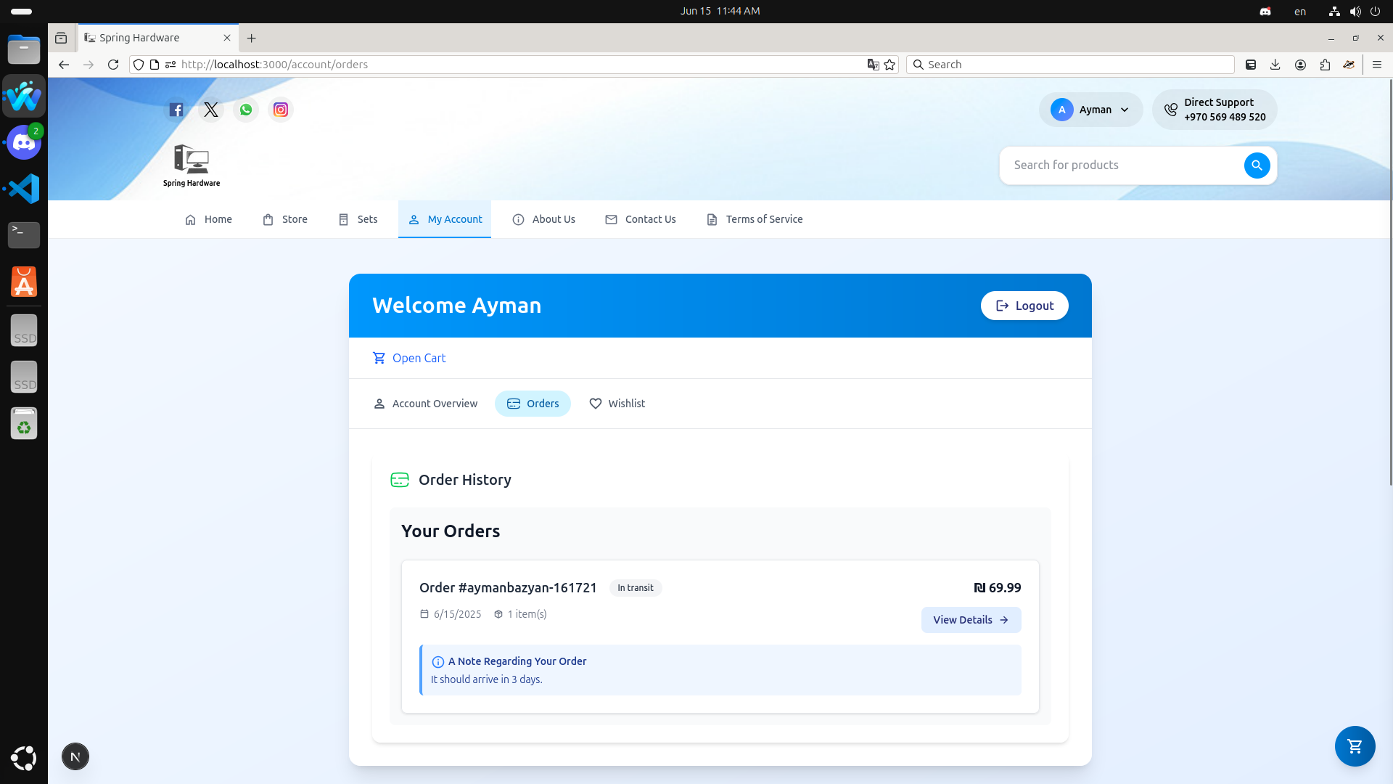This screenshot has width=1393, height=784.
Task: Close the Spring Hardware tab
Action: pyautogui.click(x=227, y=38)
